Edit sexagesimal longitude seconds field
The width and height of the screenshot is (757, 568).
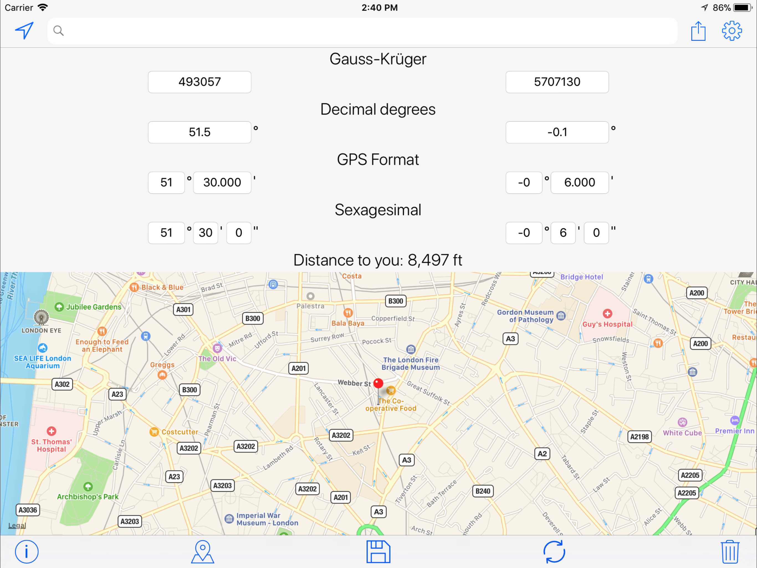(x=597, y=233)
